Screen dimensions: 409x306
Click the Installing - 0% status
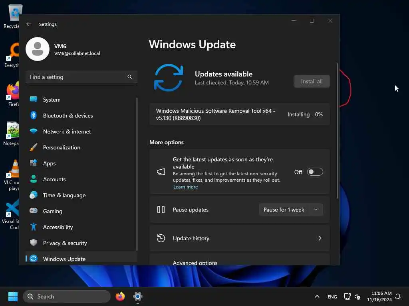pyautogui.click(x=305, y=114)
